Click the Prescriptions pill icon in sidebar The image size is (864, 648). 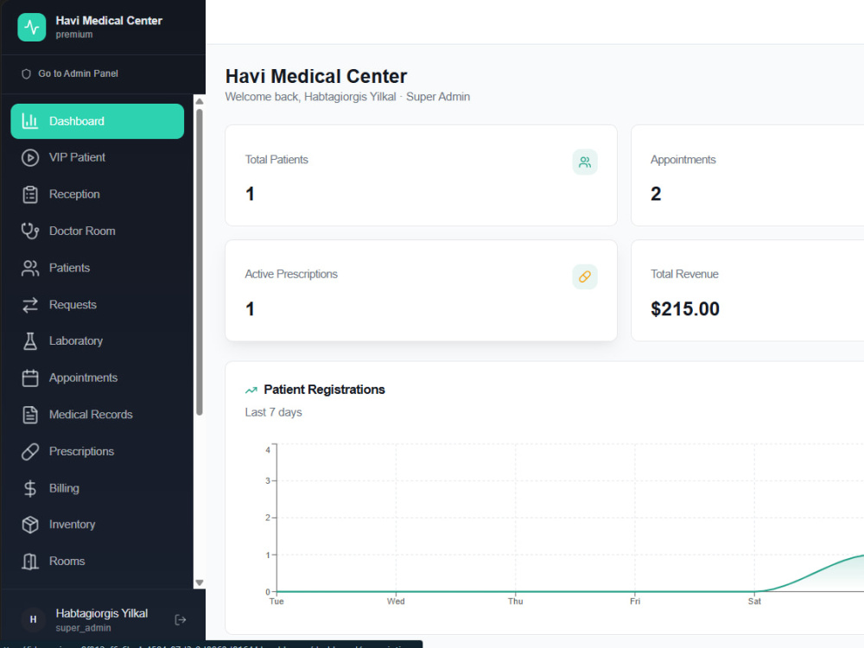(x=29, y=451)
